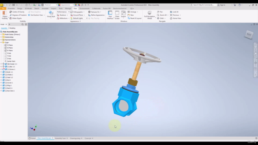This screenshot has width=258, height=145.
Task: Toggle Shadows on the model
Action: (61, 15)
